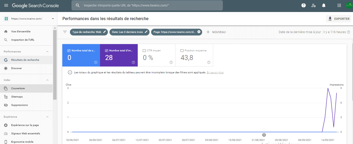Select Résultats de recherche in sidebar

[x=26, y=60]
